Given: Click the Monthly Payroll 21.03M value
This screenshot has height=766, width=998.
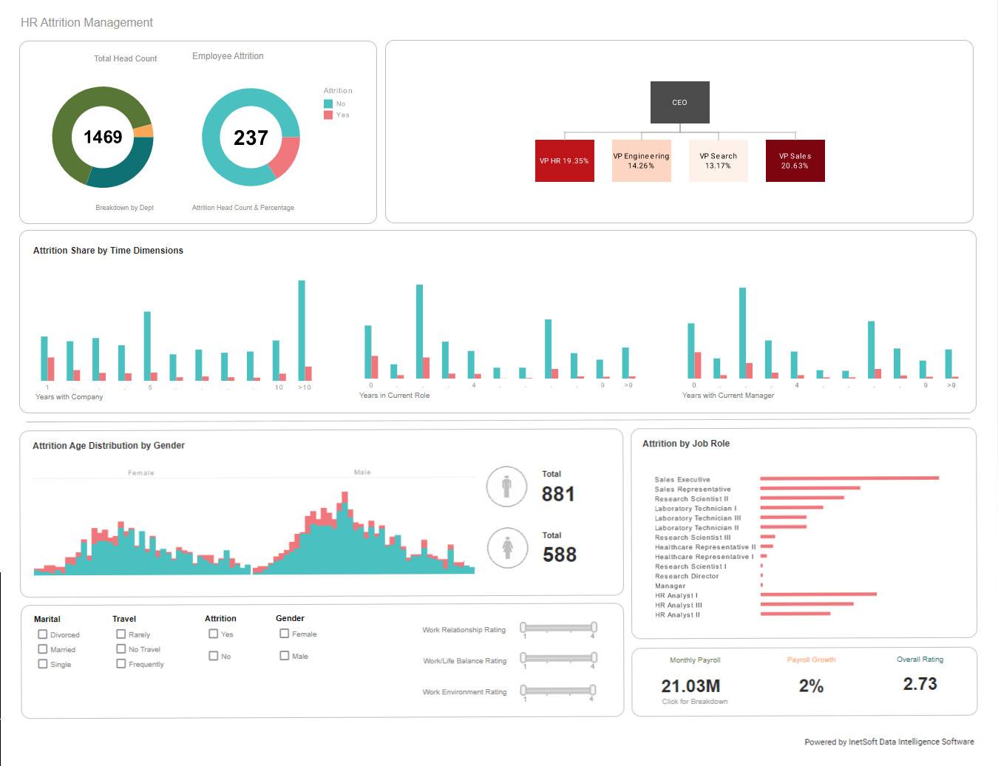Looking at the screenshot, I should 690,685.
